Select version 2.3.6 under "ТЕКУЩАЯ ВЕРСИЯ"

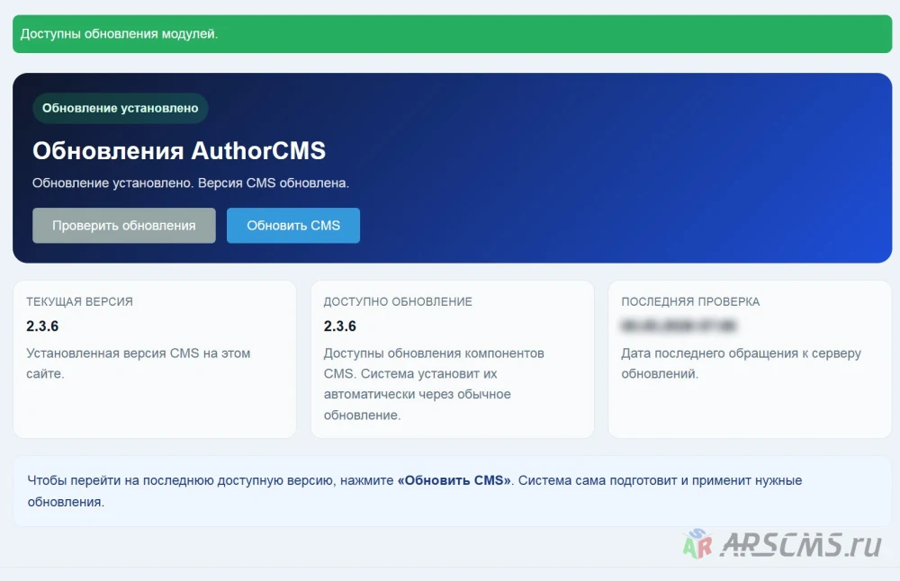[x=42, y=326]
